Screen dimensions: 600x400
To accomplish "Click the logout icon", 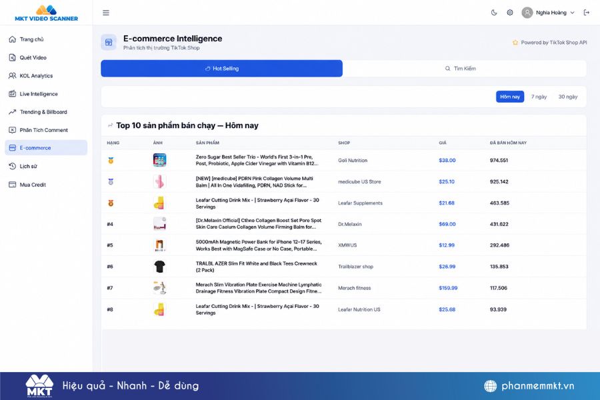I will tap(586, 13).
